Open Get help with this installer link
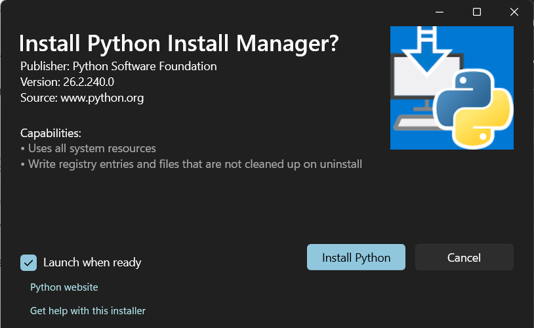The width and height of the screenshot is (534, 328). point(88,311)
